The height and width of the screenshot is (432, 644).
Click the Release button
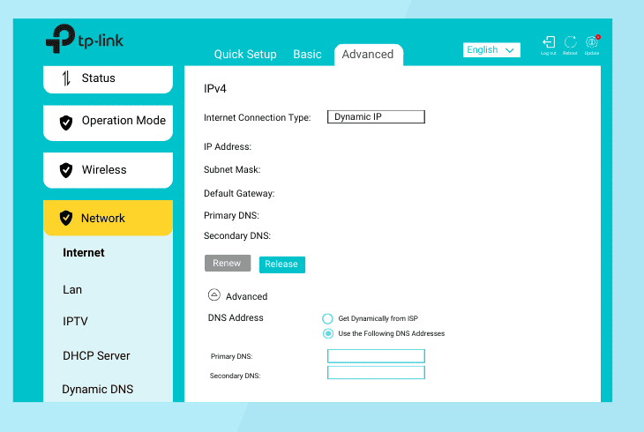tap(282, 264)
